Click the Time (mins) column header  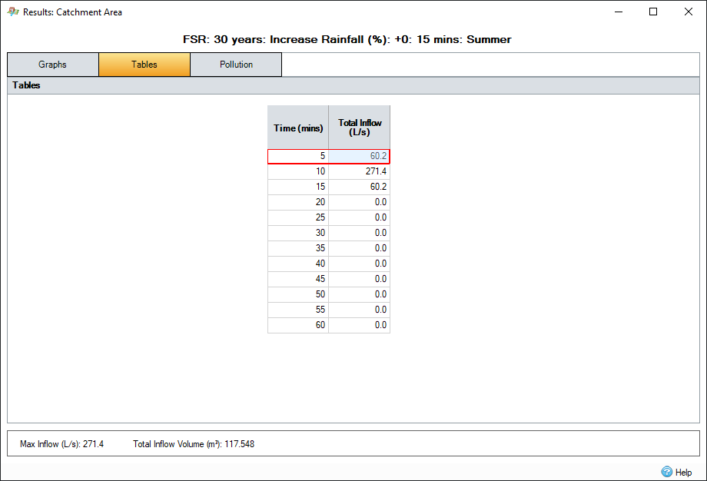(298, 128)
